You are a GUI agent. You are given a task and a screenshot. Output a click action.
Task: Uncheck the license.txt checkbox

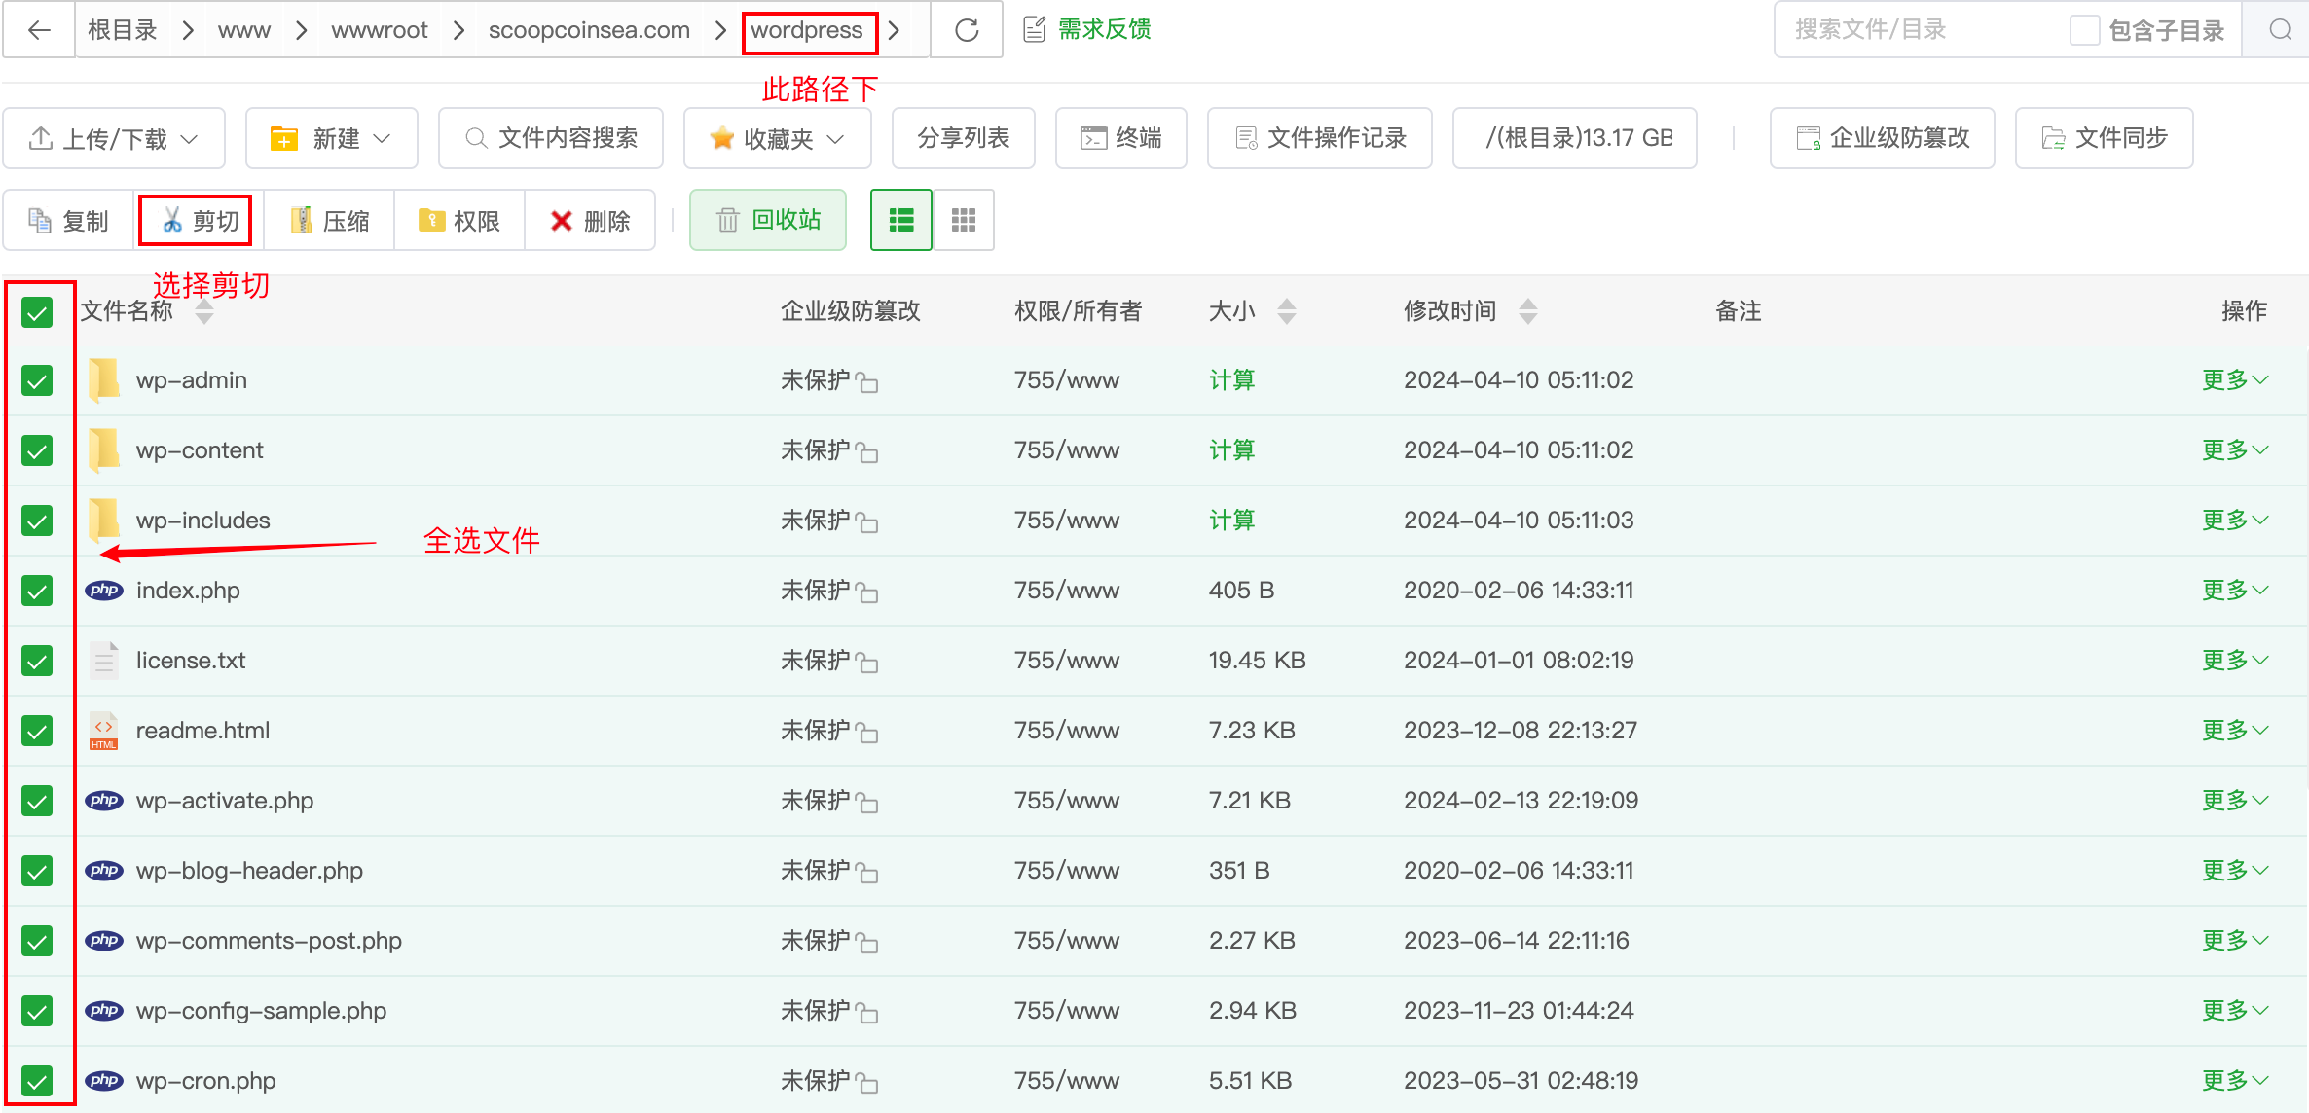[x=37, y=661]
